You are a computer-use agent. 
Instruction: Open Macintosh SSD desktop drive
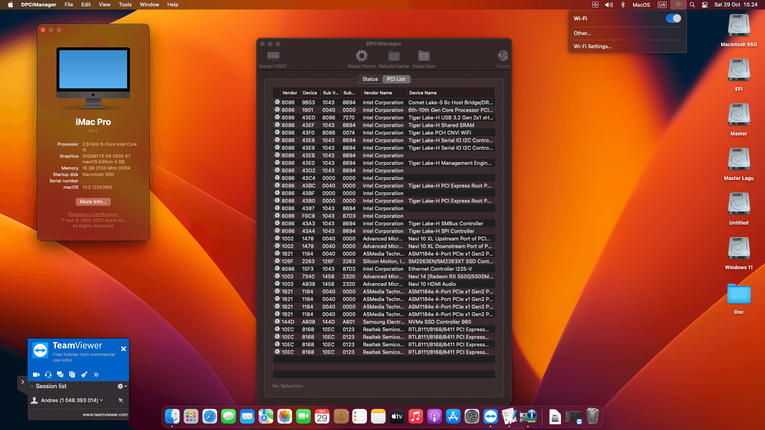[739, 26]
